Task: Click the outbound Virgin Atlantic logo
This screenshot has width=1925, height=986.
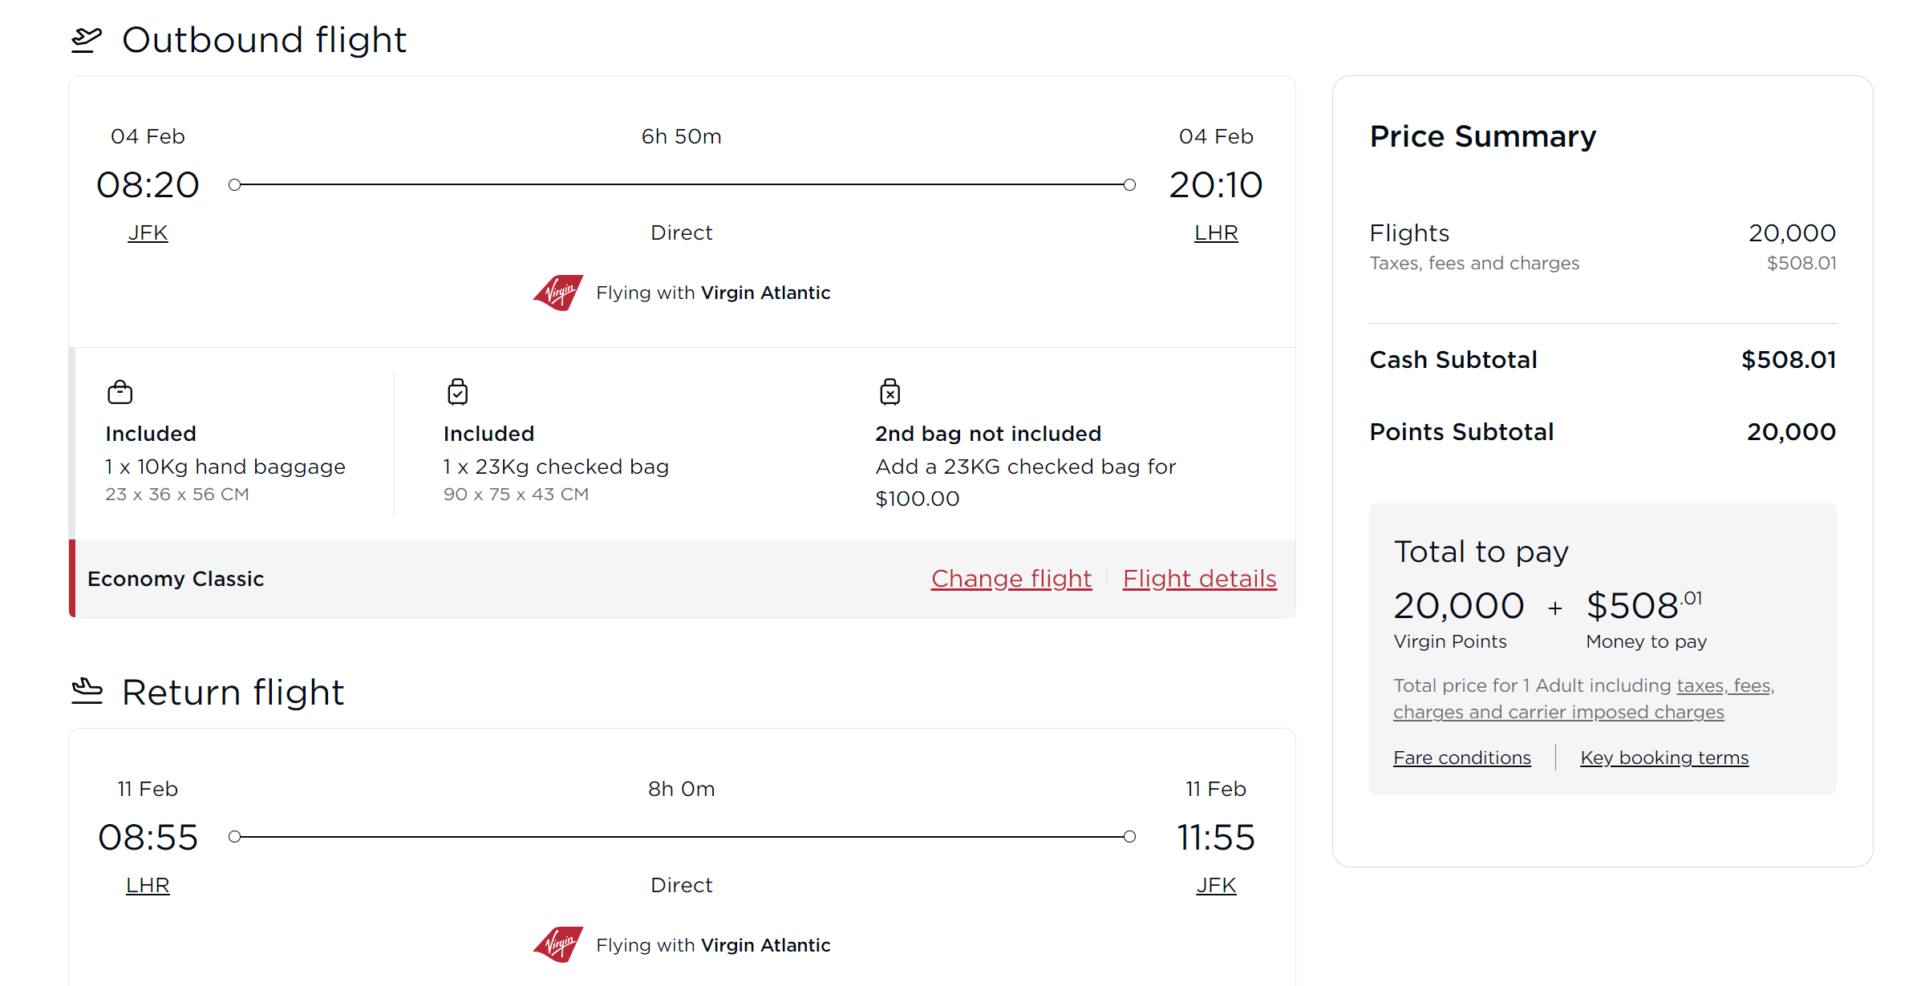Action: point(559,293)
